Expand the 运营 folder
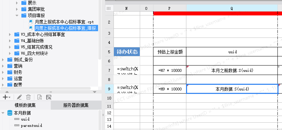Image resolution: width=282 pixels, height=130 pixels. 3,78
